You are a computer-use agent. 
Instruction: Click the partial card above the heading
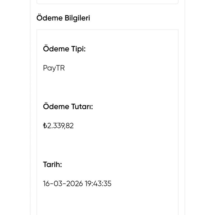click(107, 2)
